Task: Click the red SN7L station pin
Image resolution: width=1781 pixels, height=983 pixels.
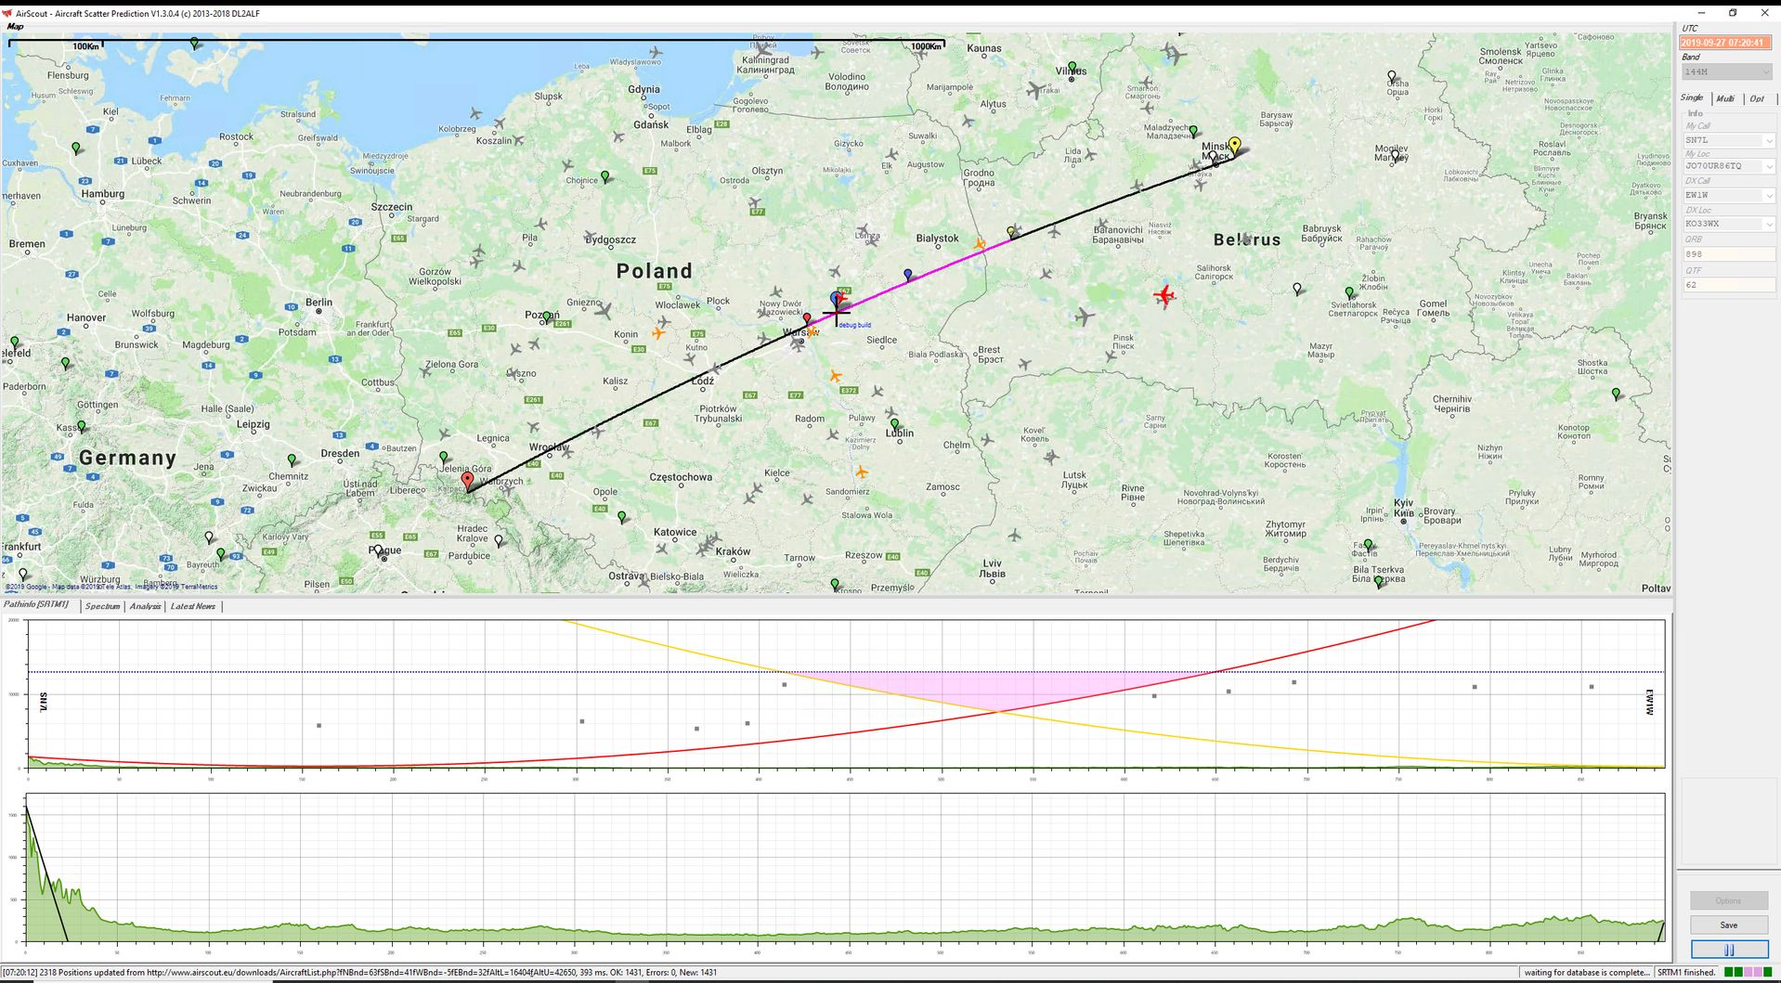Action: tap(467, 481)
